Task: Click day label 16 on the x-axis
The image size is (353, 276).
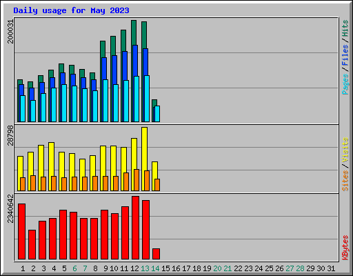Action: (176, 268)
